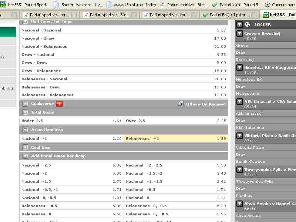Click the soccer ball icon in Soccer header
296x222 pixels.
coord(247,24)
